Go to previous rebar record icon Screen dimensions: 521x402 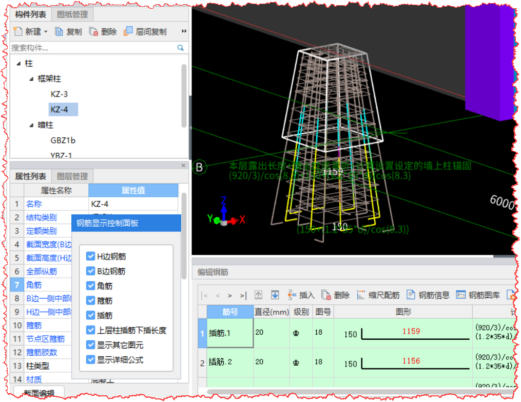tap(218, 296)
